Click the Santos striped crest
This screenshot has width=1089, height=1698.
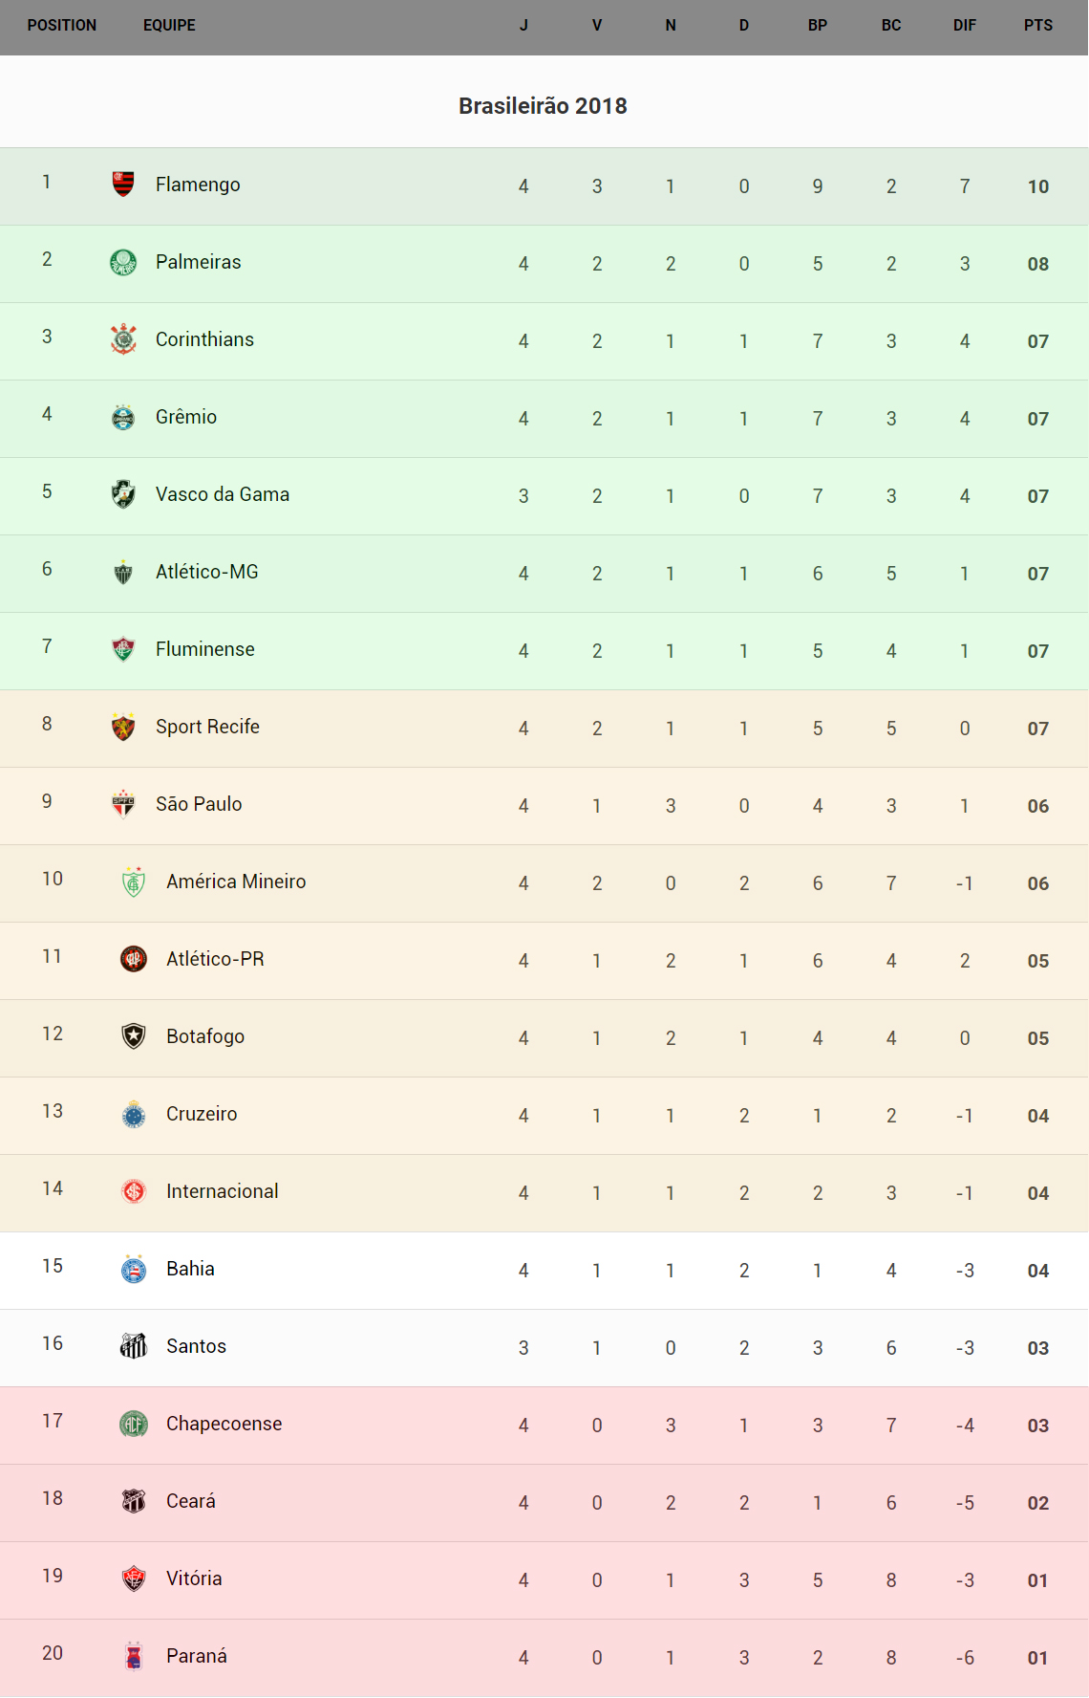pos(134,1346)
